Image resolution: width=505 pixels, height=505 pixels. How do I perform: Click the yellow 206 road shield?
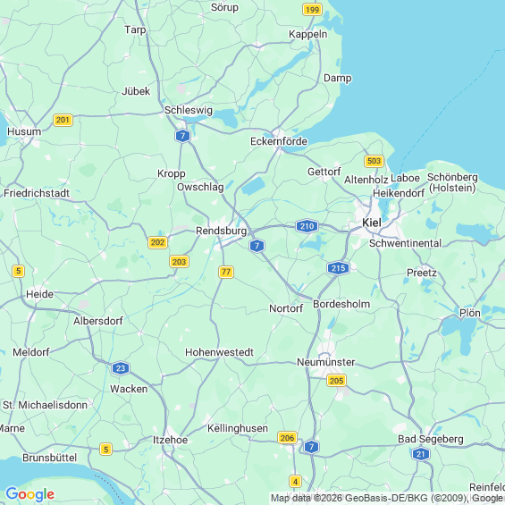click(x=287, y=438)
